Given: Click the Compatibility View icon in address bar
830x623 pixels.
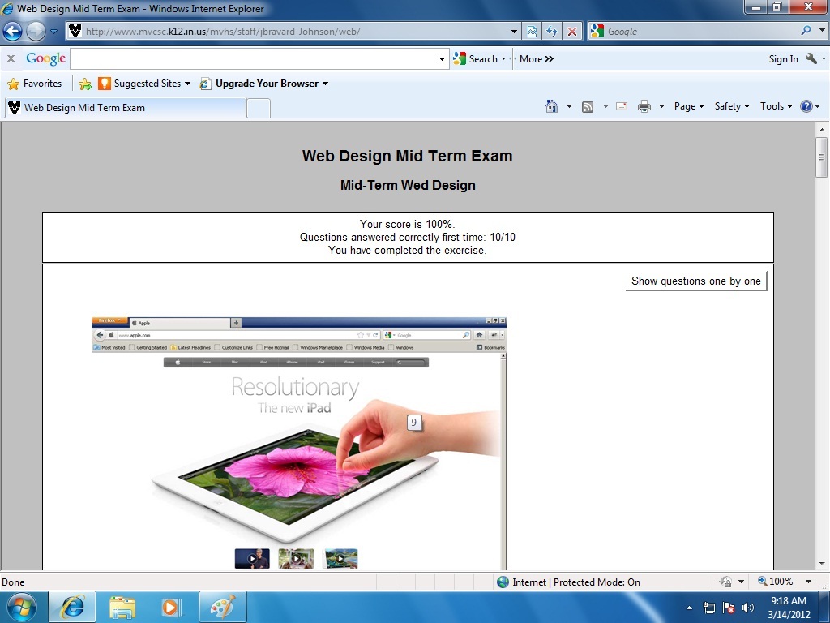Looking at the screenshot, I should (532, 32).
